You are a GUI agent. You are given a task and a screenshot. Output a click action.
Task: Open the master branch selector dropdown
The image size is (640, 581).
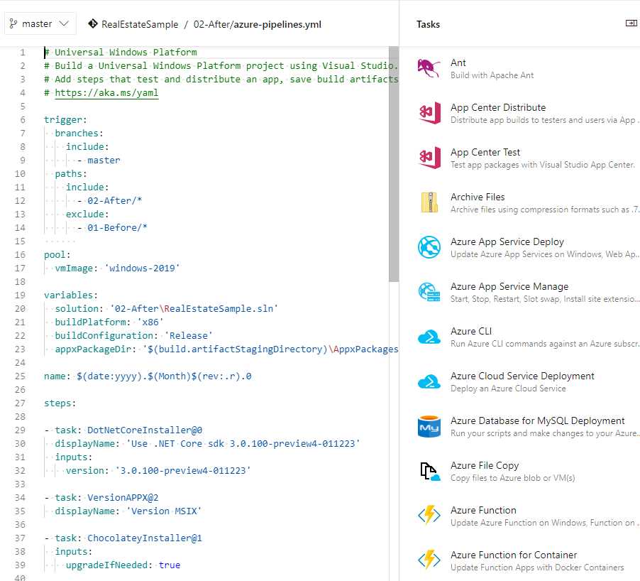(x=40, y=23)
